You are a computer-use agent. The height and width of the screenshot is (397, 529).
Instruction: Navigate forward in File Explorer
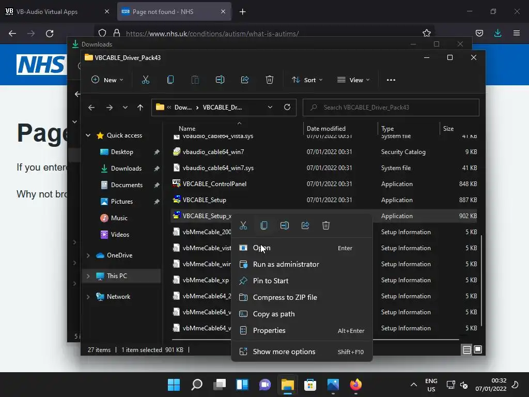pos(110,108)
